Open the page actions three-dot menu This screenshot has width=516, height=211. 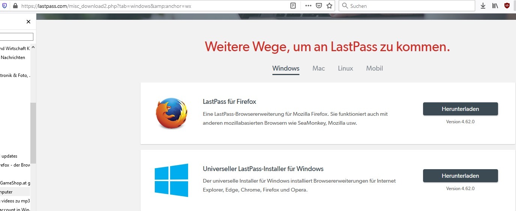click(308, 6)
